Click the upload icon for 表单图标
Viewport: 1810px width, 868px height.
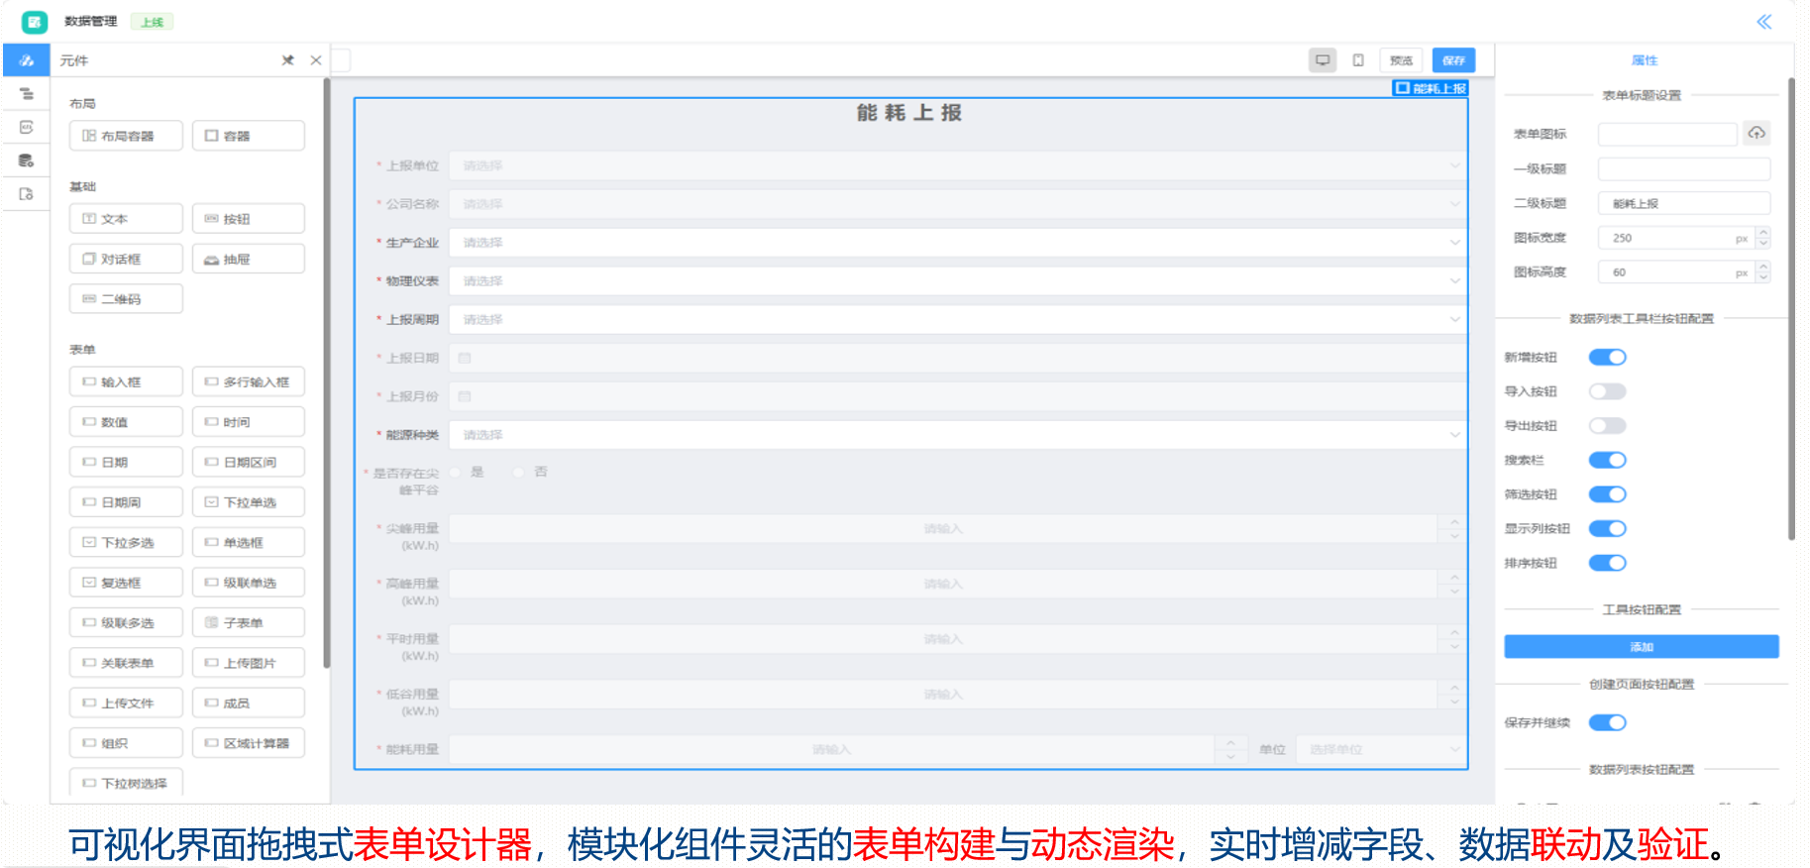coord(1757,133)
